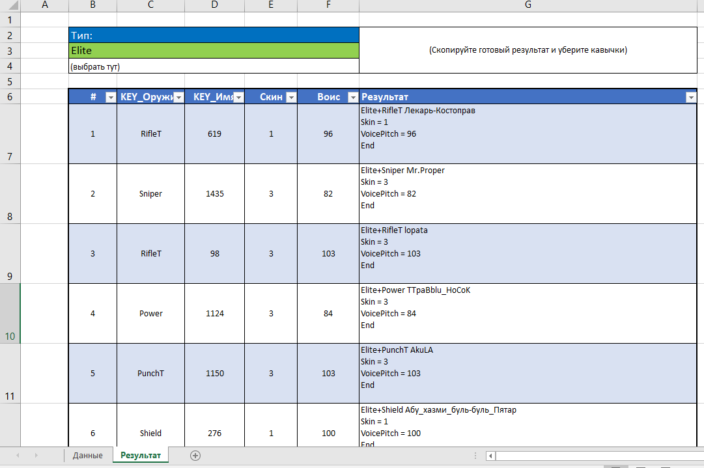Open the KEY_Оружие column filter dropdown

point(178,98)
